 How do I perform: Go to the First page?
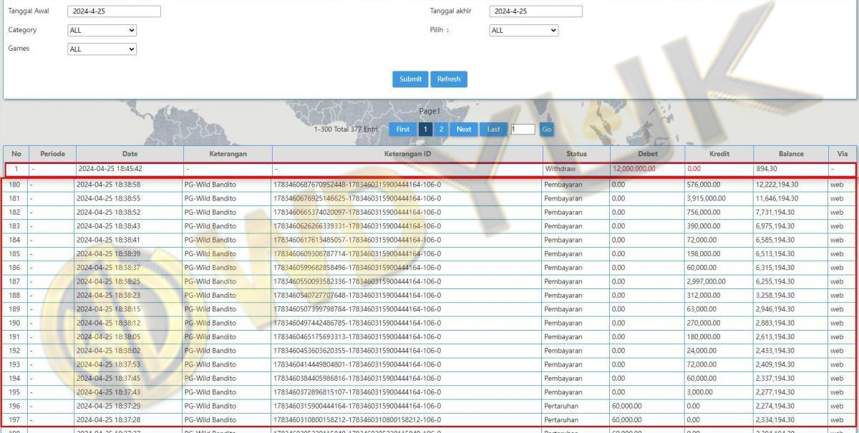coord(403,129)
